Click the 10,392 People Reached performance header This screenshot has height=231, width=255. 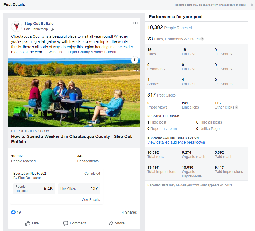169,28
